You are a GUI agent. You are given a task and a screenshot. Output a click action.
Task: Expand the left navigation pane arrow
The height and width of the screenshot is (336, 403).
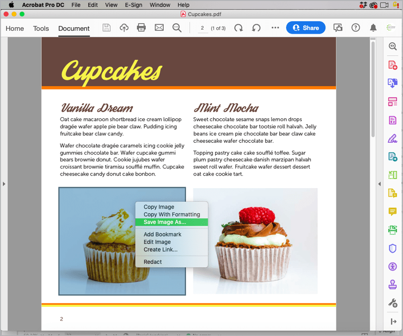[4, 184]
